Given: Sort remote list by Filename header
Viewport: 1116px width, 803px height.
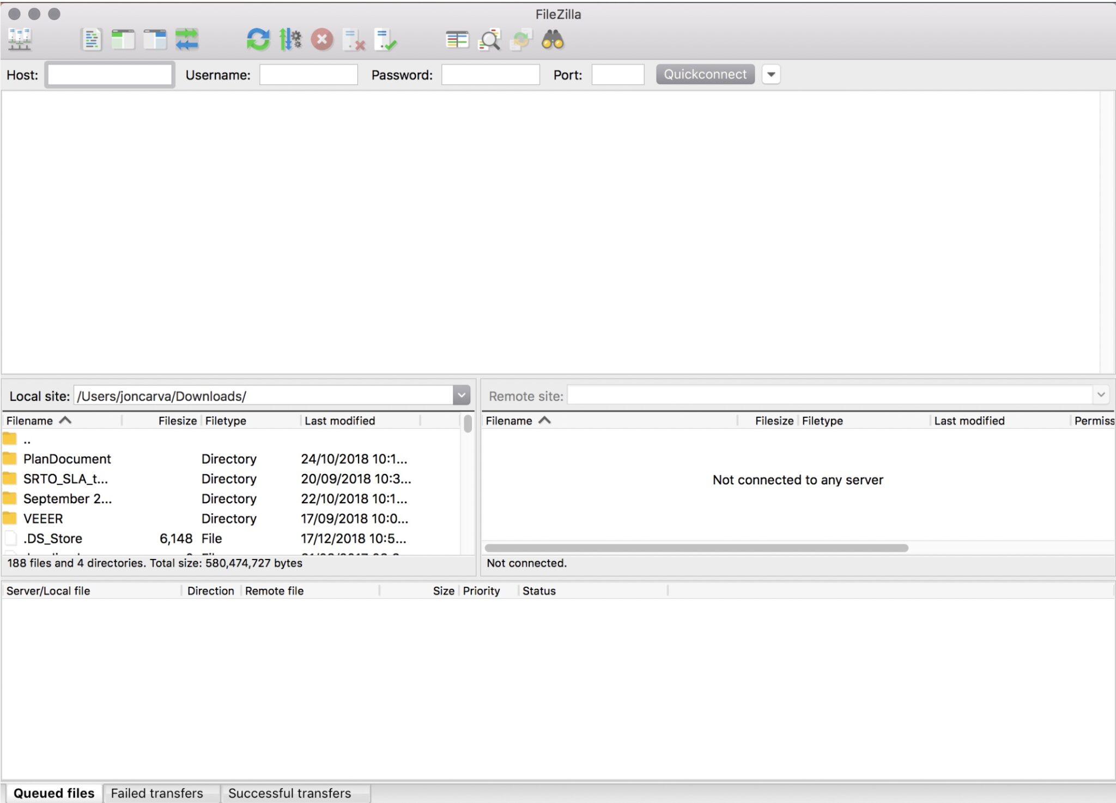Looking at the screenshot, I should [x=609, y=421].
